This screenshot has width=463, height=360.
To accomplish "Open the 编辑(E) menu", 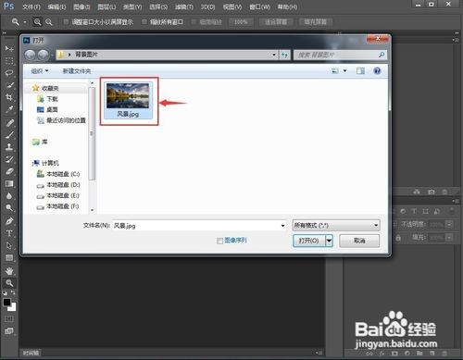I will coord(56,6).
